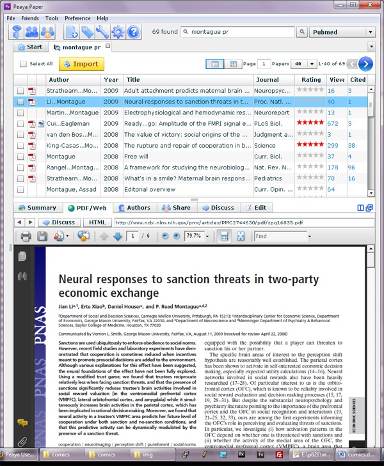Print the PDF using printer icon

(26, 237)
